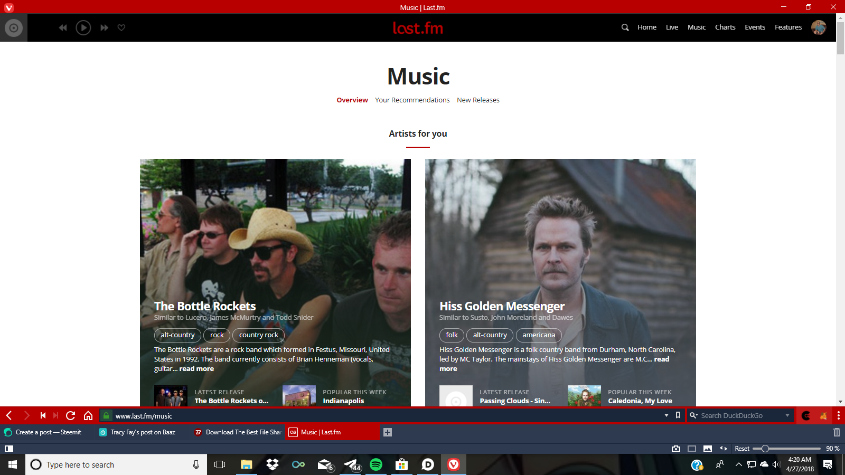Reload the current page
The image size is (845, 475).
point(71,416)
